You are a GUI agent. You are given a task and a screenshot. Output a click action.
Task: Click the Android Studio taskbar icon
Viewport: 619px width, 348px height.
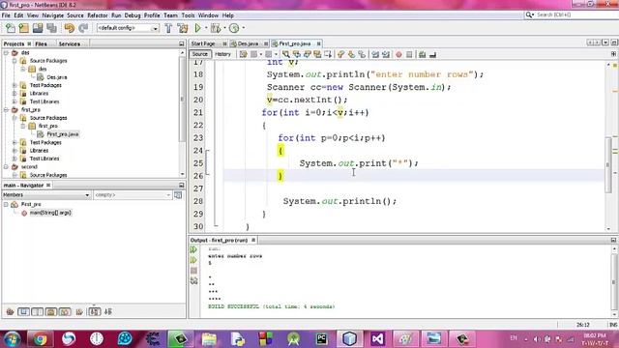click(293, 339)
